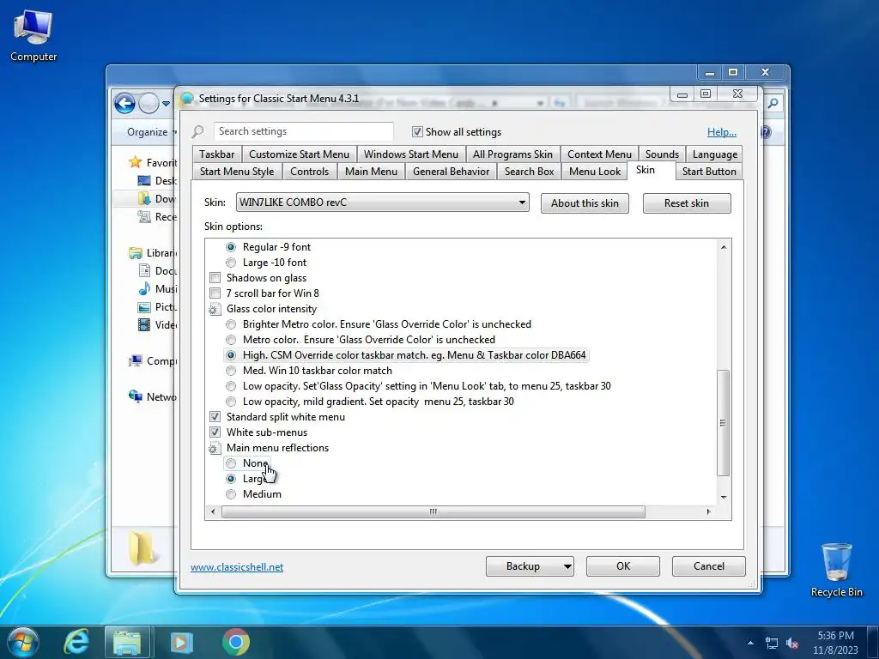Show hidden system tray icons
This screenshot has height=659, width=879.
(750, 643)
